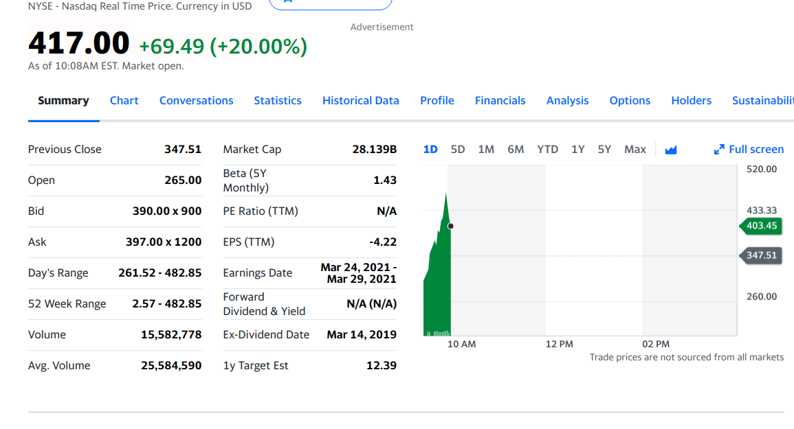
Task: Click the Previous Close value 347.51
Action: pyautogui.click(x=183, y=149)
